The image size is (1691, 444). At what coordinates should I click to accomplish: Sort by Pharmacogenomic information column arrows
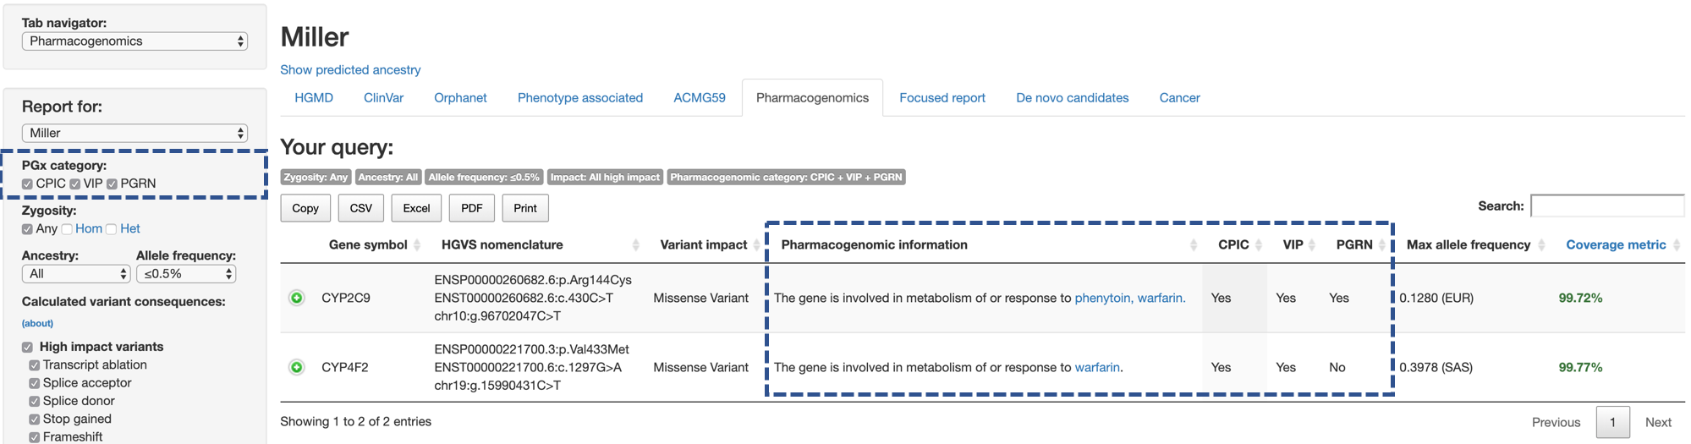pyautogui.click(x=1194, y=245)
